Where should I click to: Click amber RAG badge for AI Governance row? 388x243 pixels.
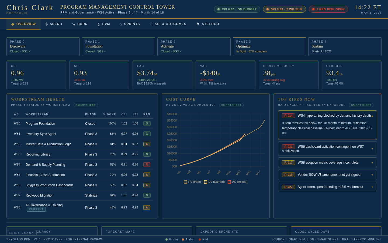147,208
